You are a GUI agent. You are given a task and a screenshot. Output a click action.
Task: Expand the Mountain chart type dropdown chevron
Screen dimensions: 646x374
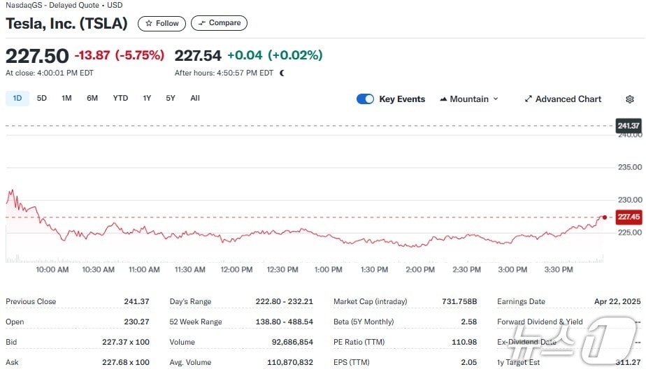[x=496, y=99]
